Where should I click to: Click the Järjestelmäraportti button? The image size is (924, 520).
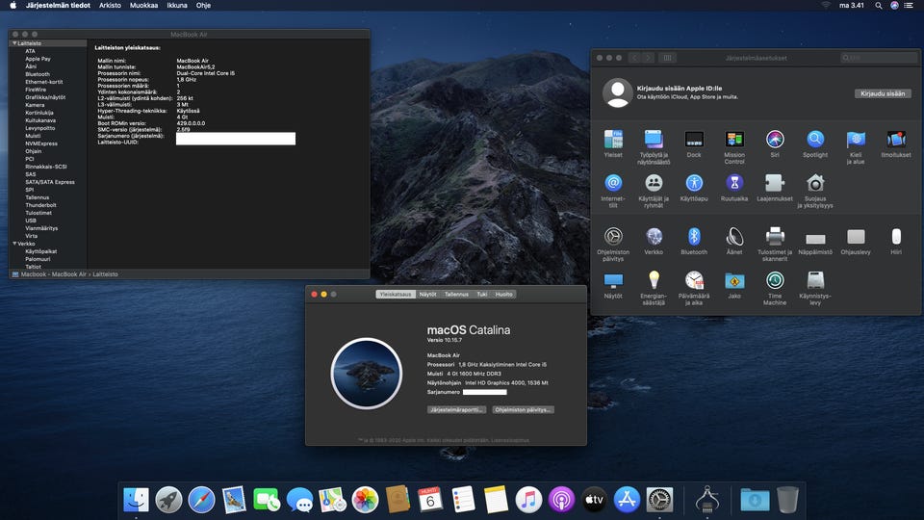(x=457, y=409)
